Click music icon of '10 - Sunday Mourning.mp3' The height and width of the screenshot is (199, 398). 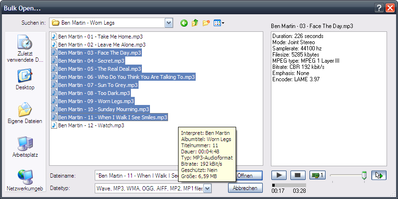(x=54, y=109)
